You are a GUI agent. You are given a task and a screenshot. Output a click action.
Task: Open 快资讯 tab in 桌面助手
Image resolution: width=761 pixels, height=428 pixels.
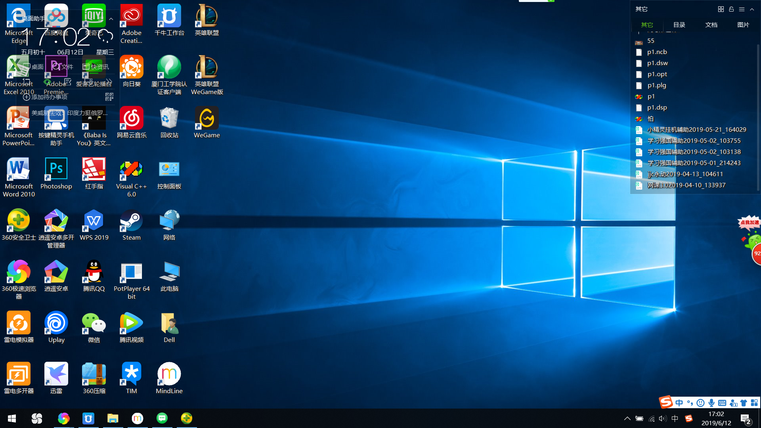point(96,67)
